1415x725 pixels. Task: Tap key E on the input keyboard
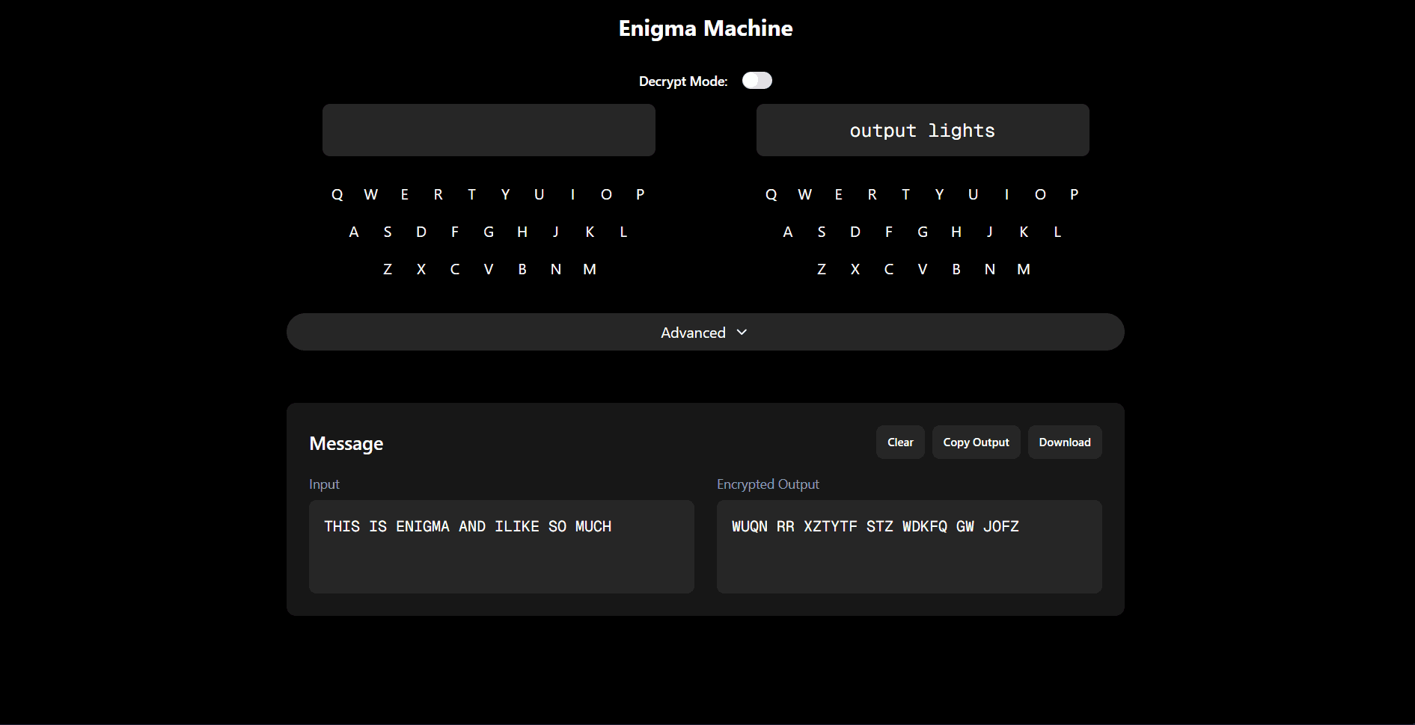405,194
